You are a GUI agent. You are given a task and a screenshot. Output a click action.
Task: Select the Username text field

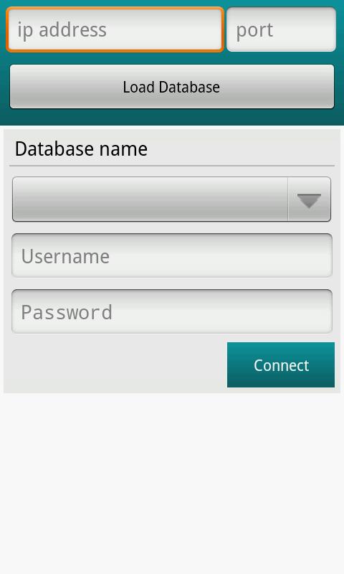click(172, 255)
